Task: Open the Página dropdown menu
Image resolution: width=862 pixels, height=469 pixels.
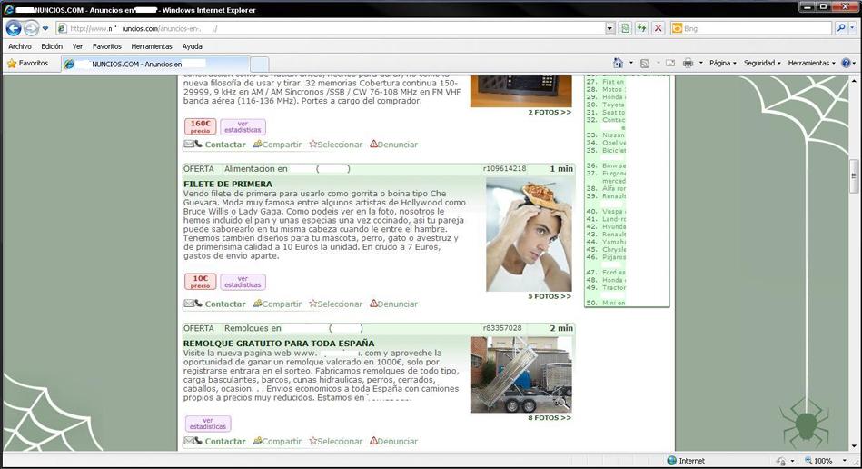Action: coord(723,63)
